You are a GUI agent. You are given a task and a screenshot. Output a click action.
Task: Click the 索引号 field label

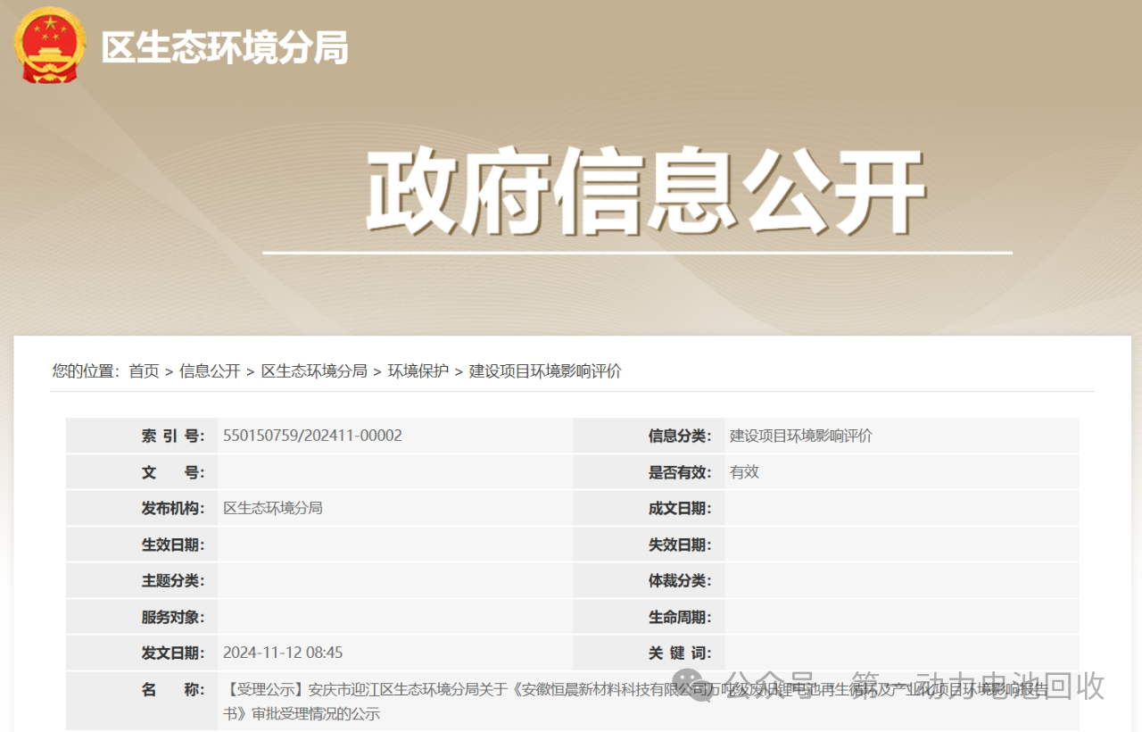pyautogui.click(x=172, y=436)
